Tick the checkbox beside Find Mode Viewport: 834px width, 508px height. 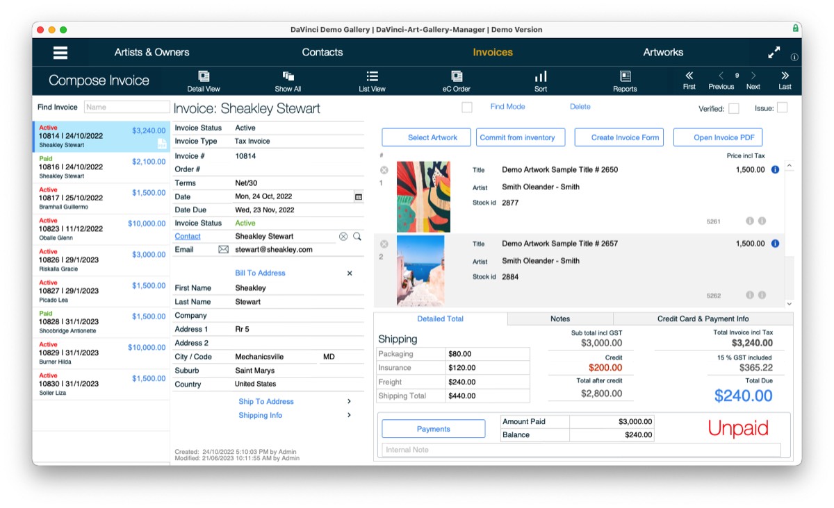(x=467, y=107)
